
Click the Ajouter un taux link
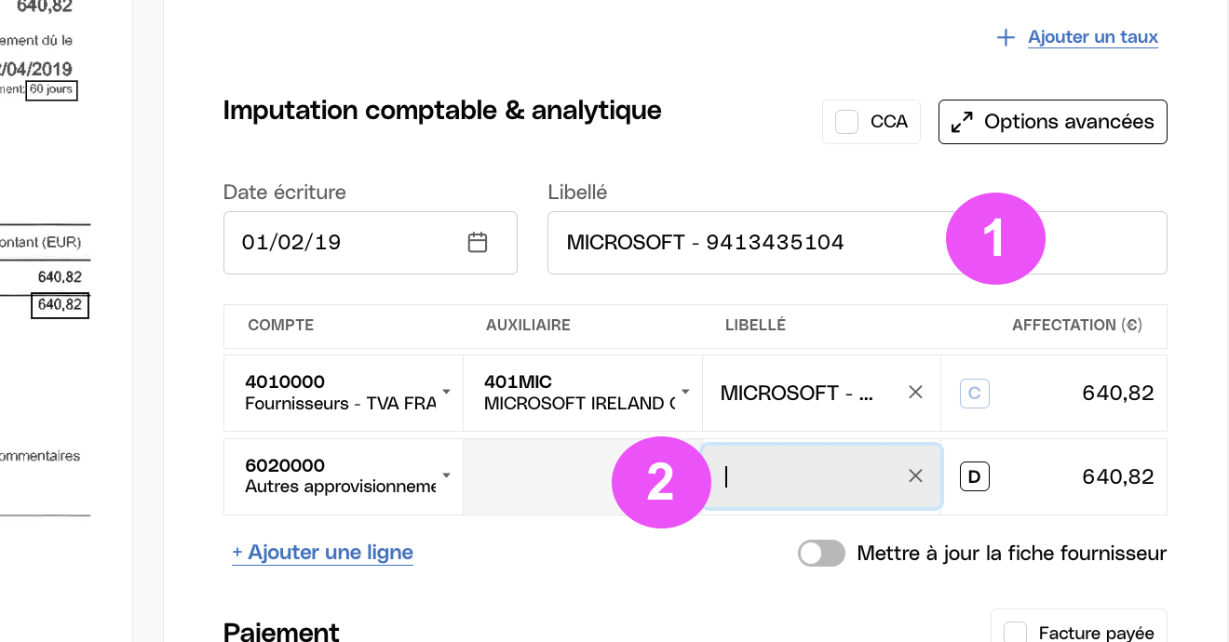point(1093,37)
